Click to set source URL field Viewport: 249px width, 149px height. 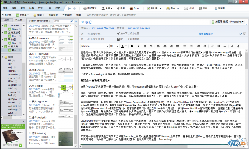94,39
